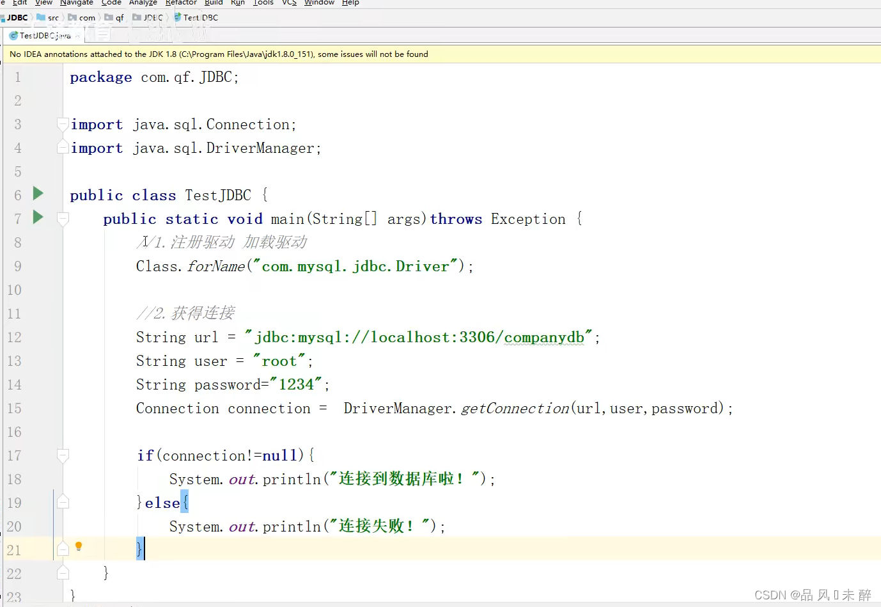This screenshot has width=881, height=607.
Task: Collapse the main method at line 7
Action: (63, 219)
